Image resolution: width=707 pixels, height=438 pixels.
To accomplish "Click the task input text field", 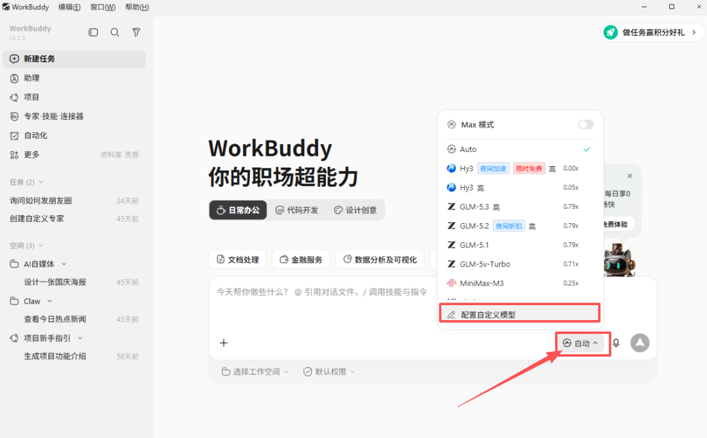I will click(x=321, y=292).
